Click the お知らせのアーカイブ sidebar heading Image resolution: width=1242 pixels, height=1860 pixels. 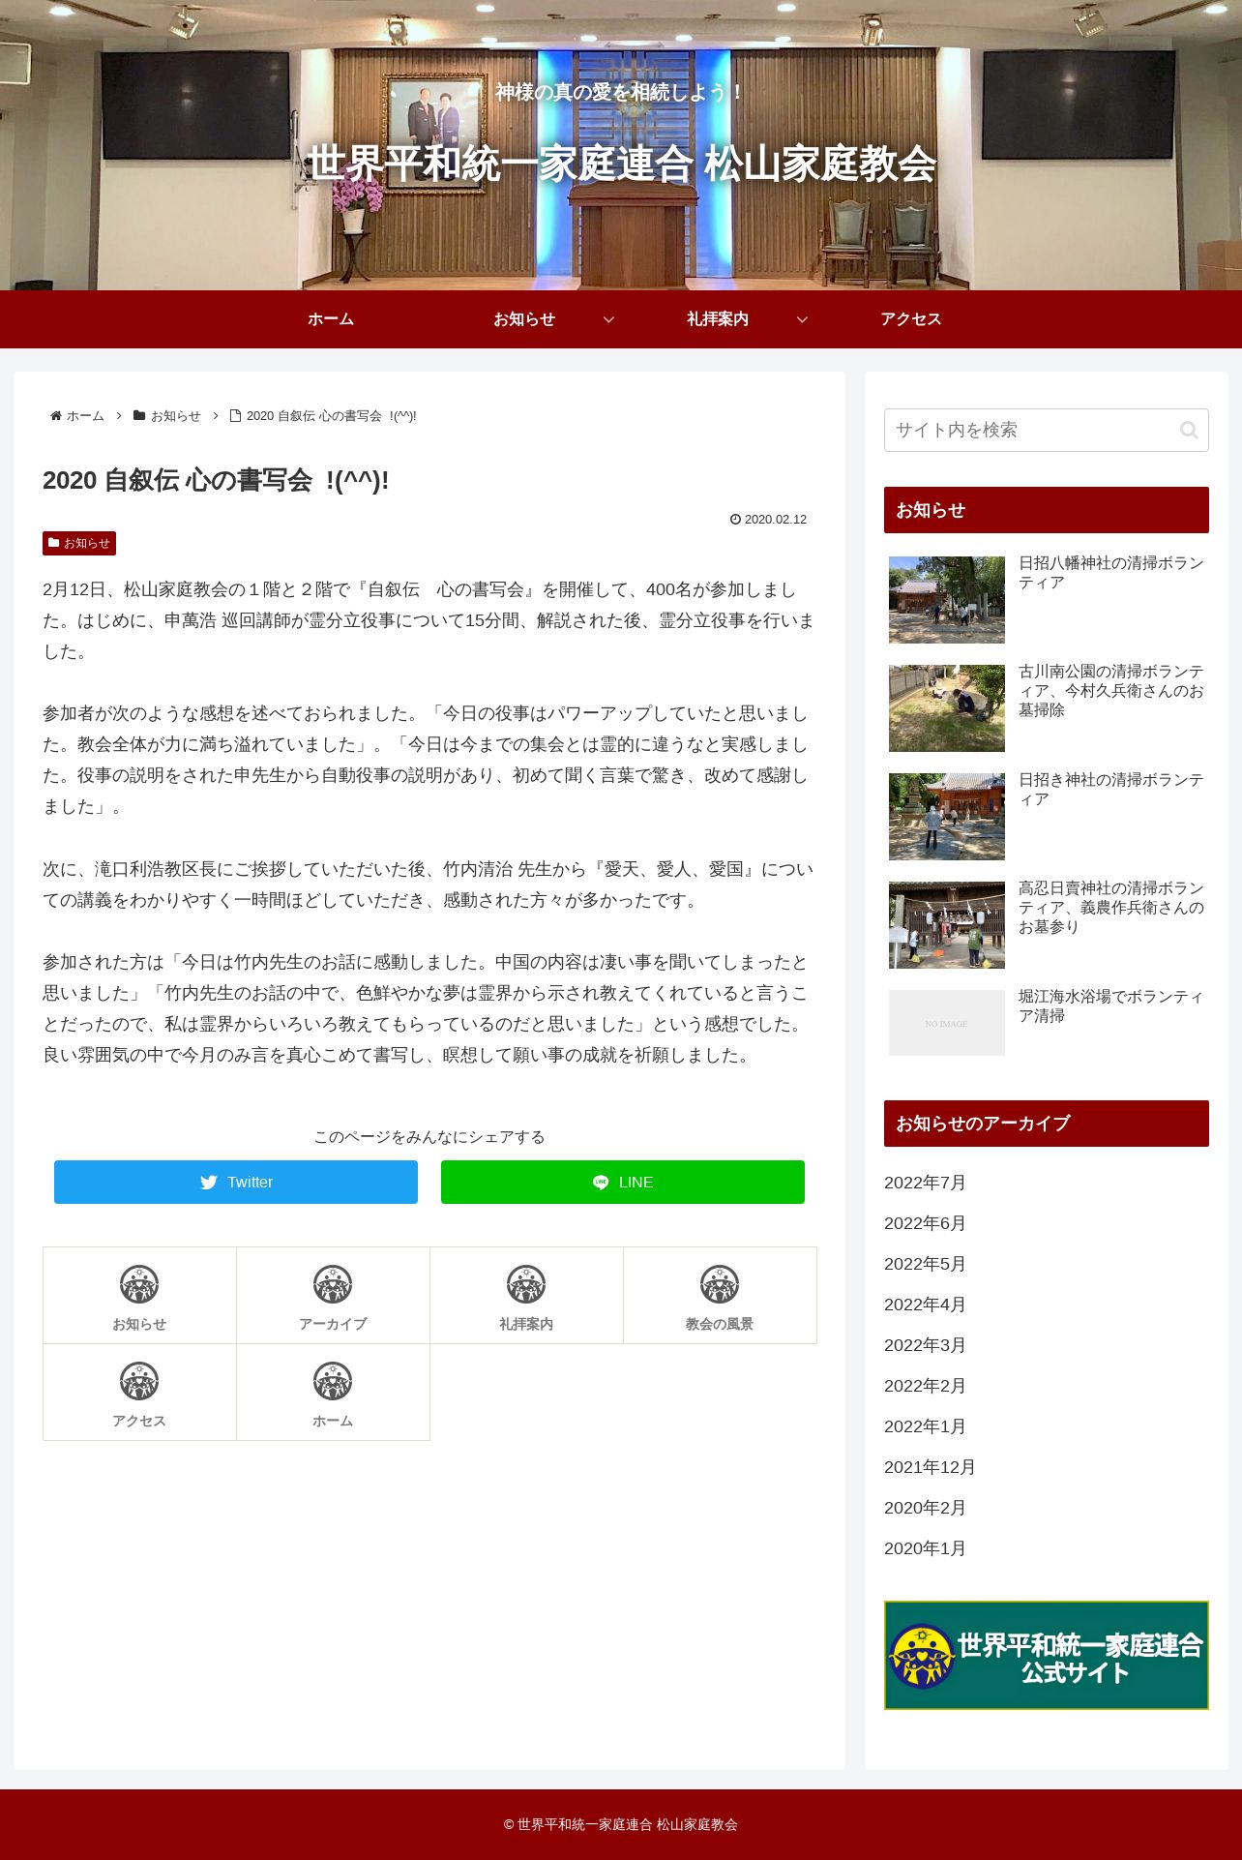pos(1047,1124)
